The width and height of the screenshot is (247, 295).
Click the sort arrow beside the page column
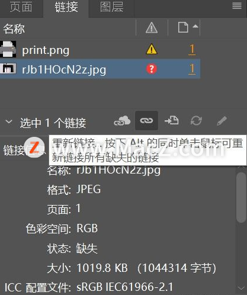pyautogui.click(x=195, y=26)
